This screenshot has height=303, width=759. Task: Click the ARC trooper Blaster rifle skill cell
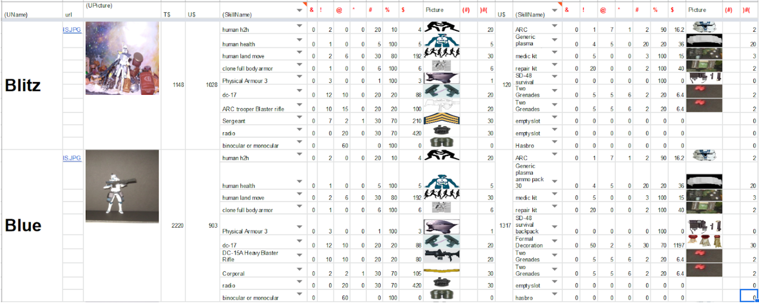point(263,106)
